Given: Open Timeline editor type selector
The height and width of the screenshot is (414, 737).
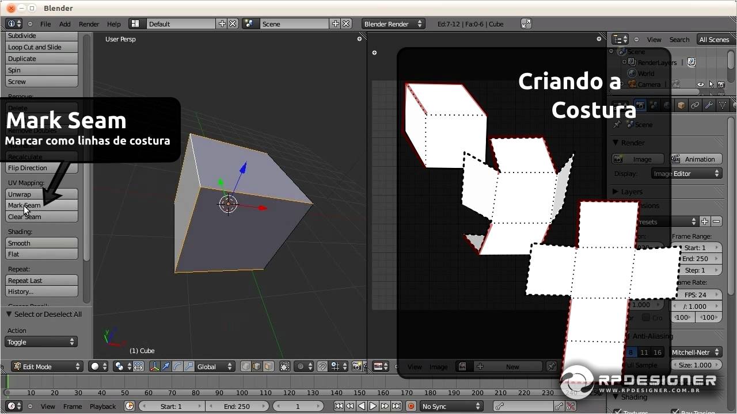Looking at the screenshot, I should (x=14, y=406).
